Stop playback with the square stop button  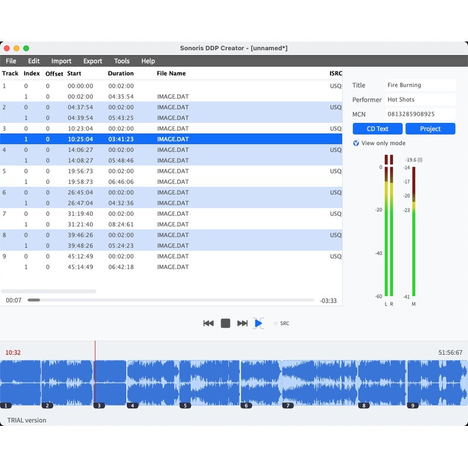[x=225, y=324]
